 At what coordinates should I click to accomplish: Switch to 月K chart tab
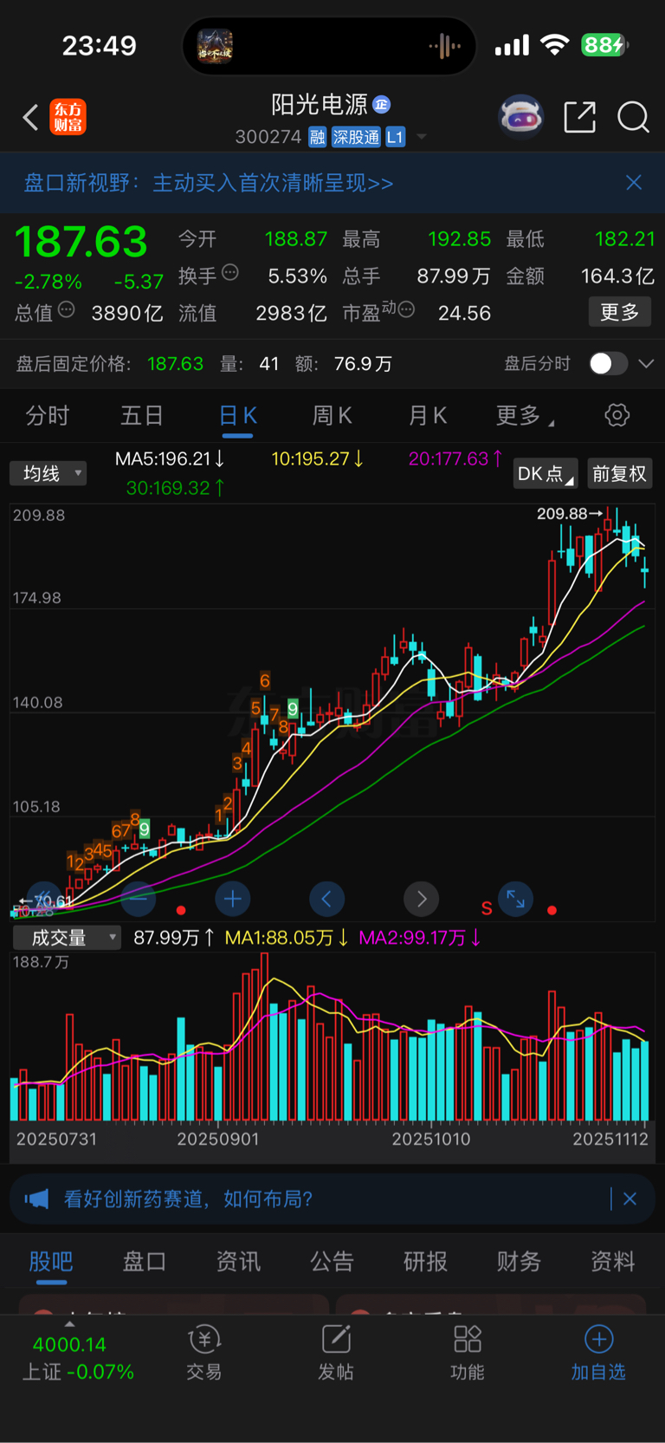coord(427,416)
